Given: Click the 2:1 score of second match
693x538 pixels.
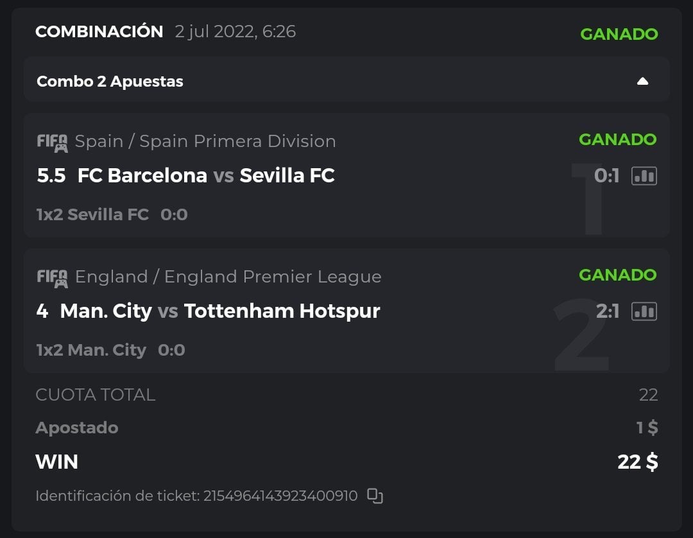Looking at the screenshot, I should (x=607, y=311).
